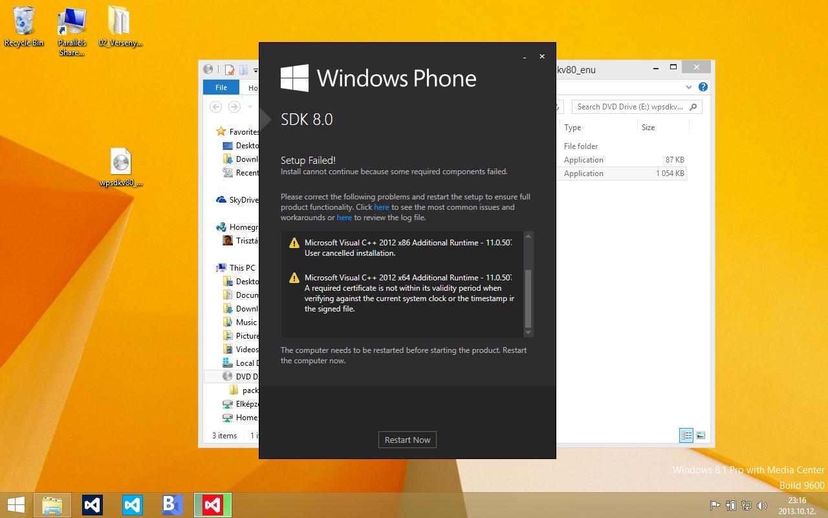
Task: Click the x64 Additional Runtime warning icon
Action: (294, 278)
